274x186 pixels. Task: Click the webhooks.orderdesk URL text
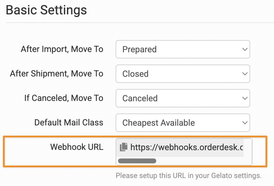pos(187,147)
